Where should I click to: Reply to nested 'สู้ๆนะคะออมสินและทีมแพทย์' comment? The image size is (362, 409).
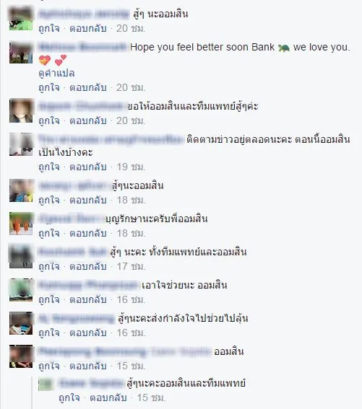108,397
